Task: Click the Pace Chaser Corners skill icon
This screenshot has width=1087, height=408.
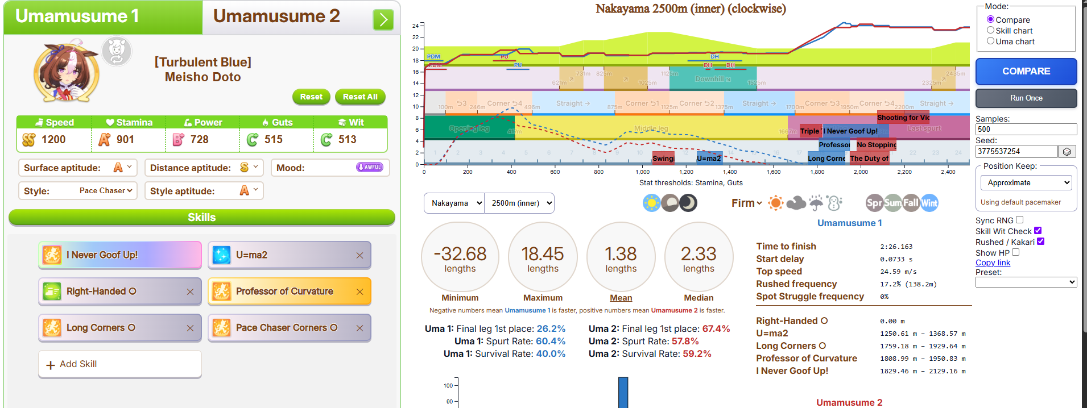Action: point(221,327)
